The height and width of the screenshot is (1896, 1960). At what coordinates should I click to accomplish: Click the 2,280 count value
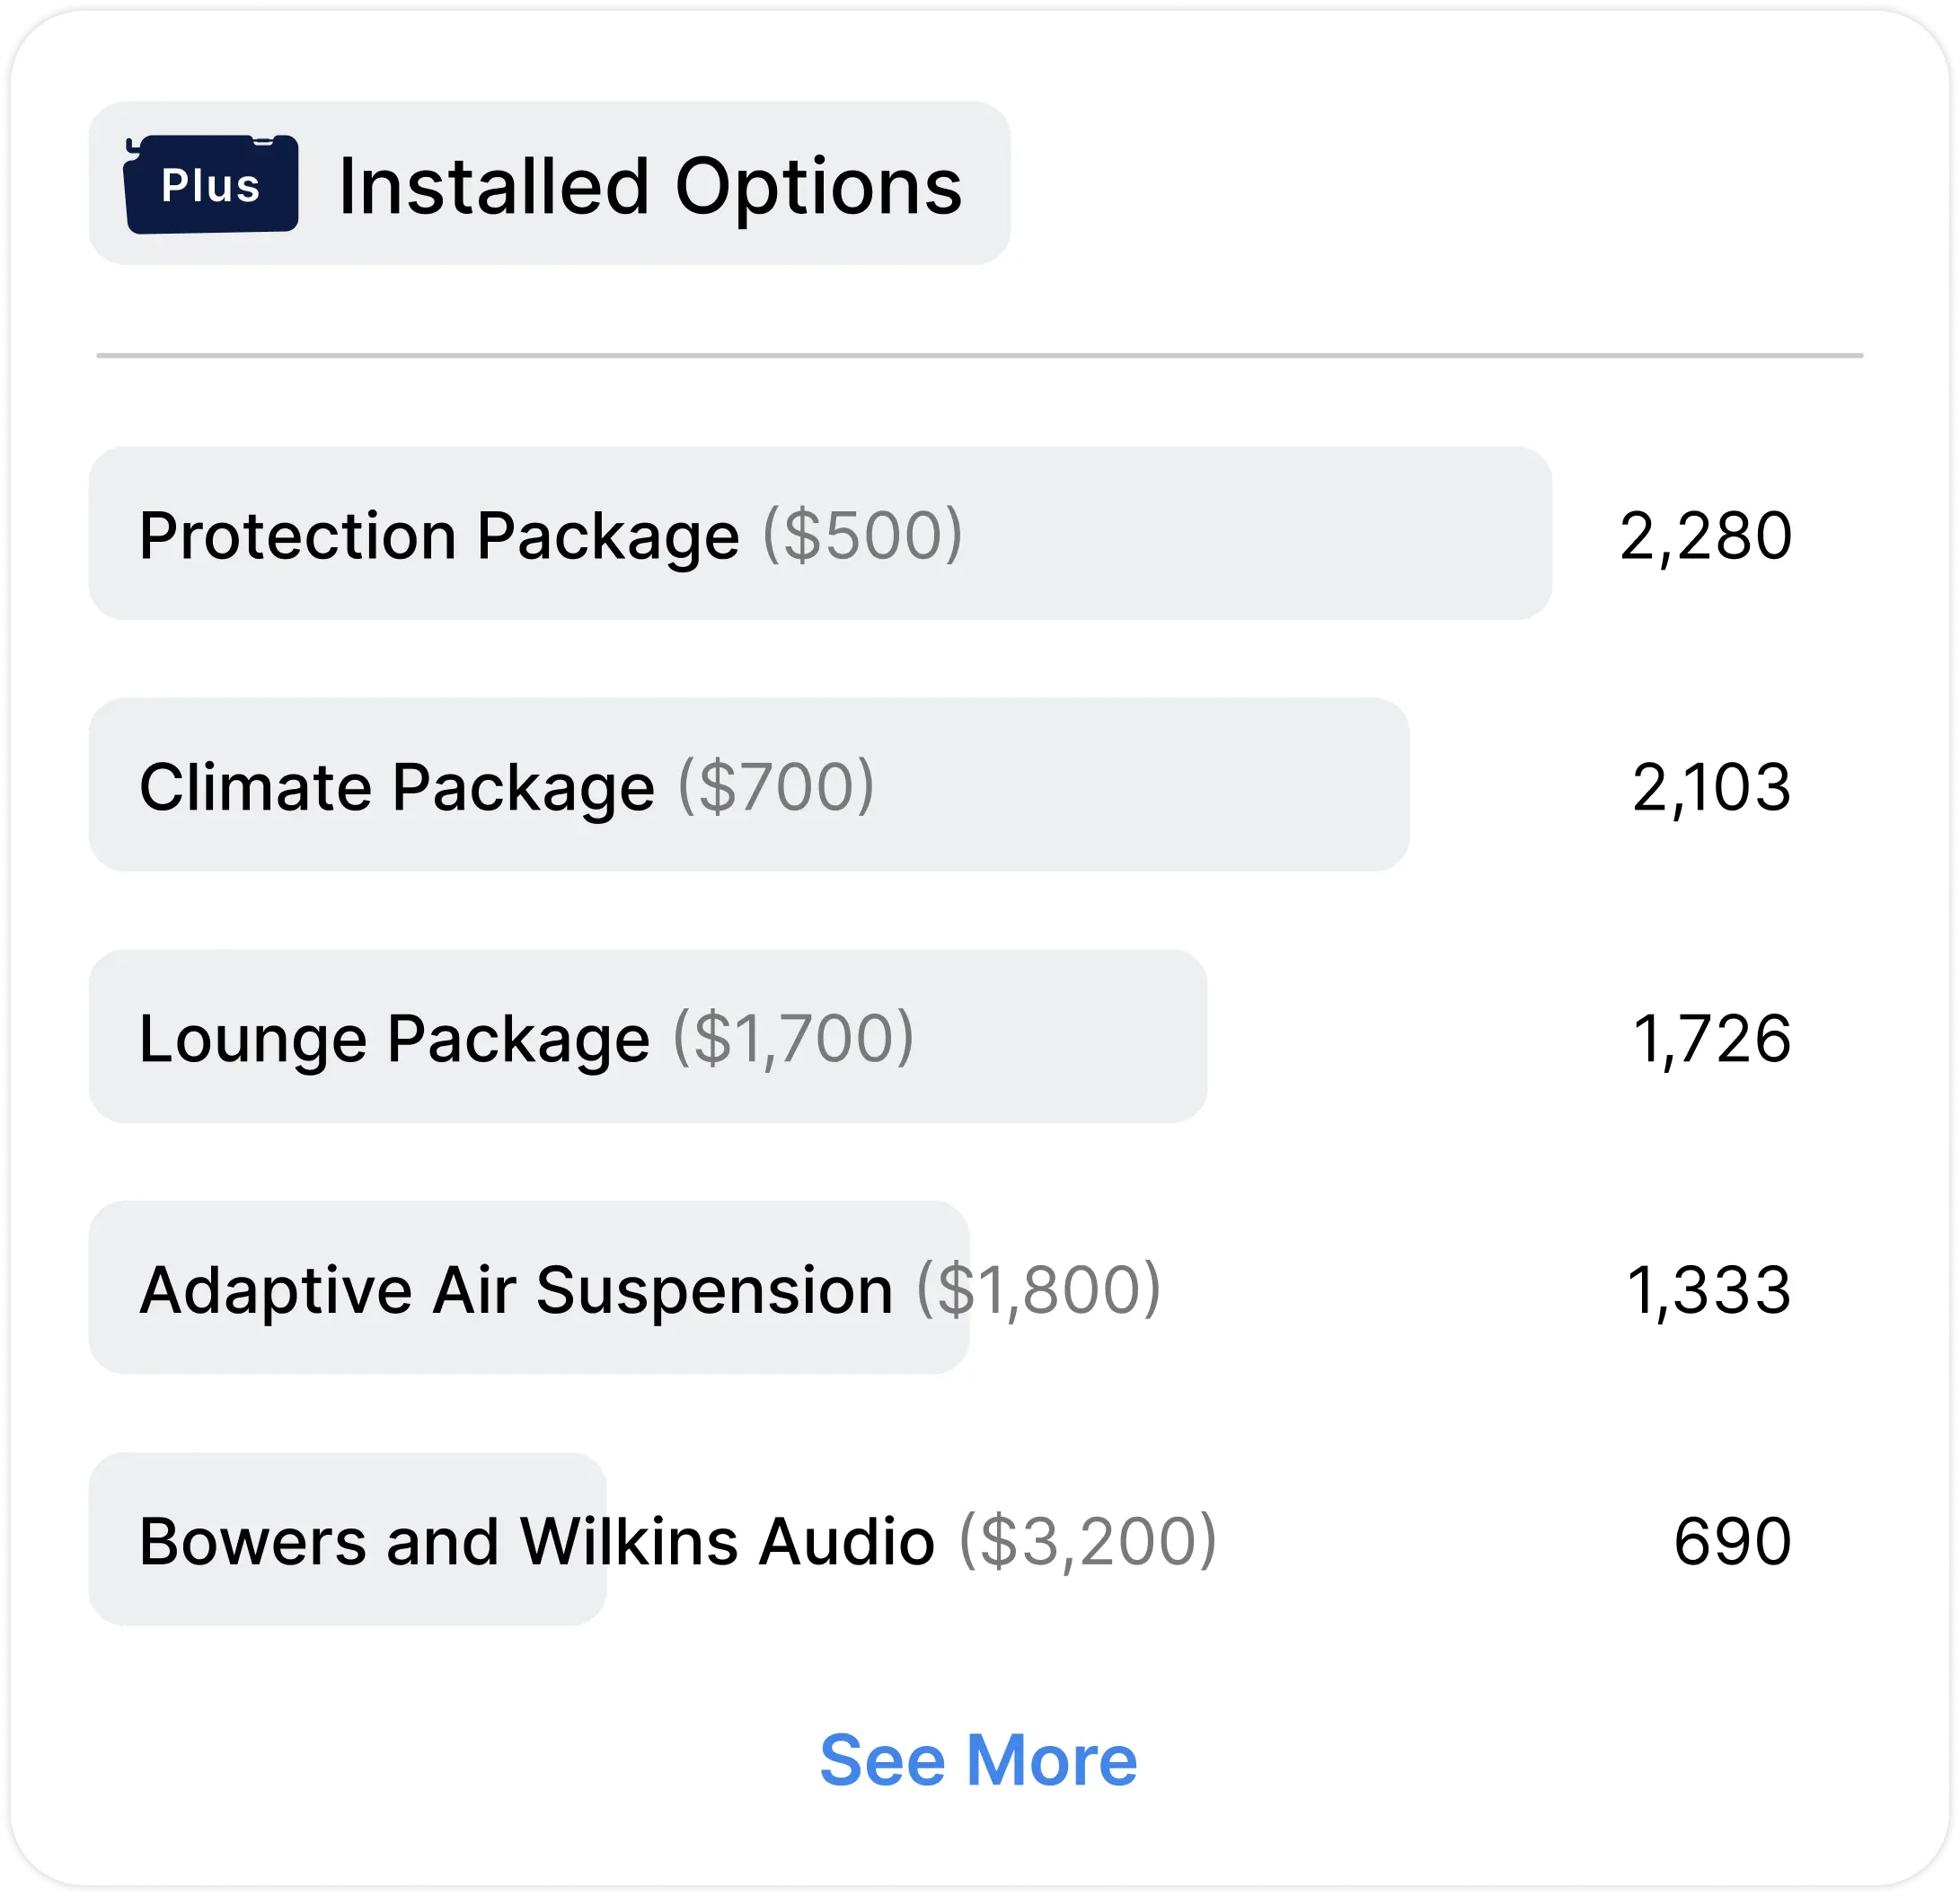pos(1705,536)
